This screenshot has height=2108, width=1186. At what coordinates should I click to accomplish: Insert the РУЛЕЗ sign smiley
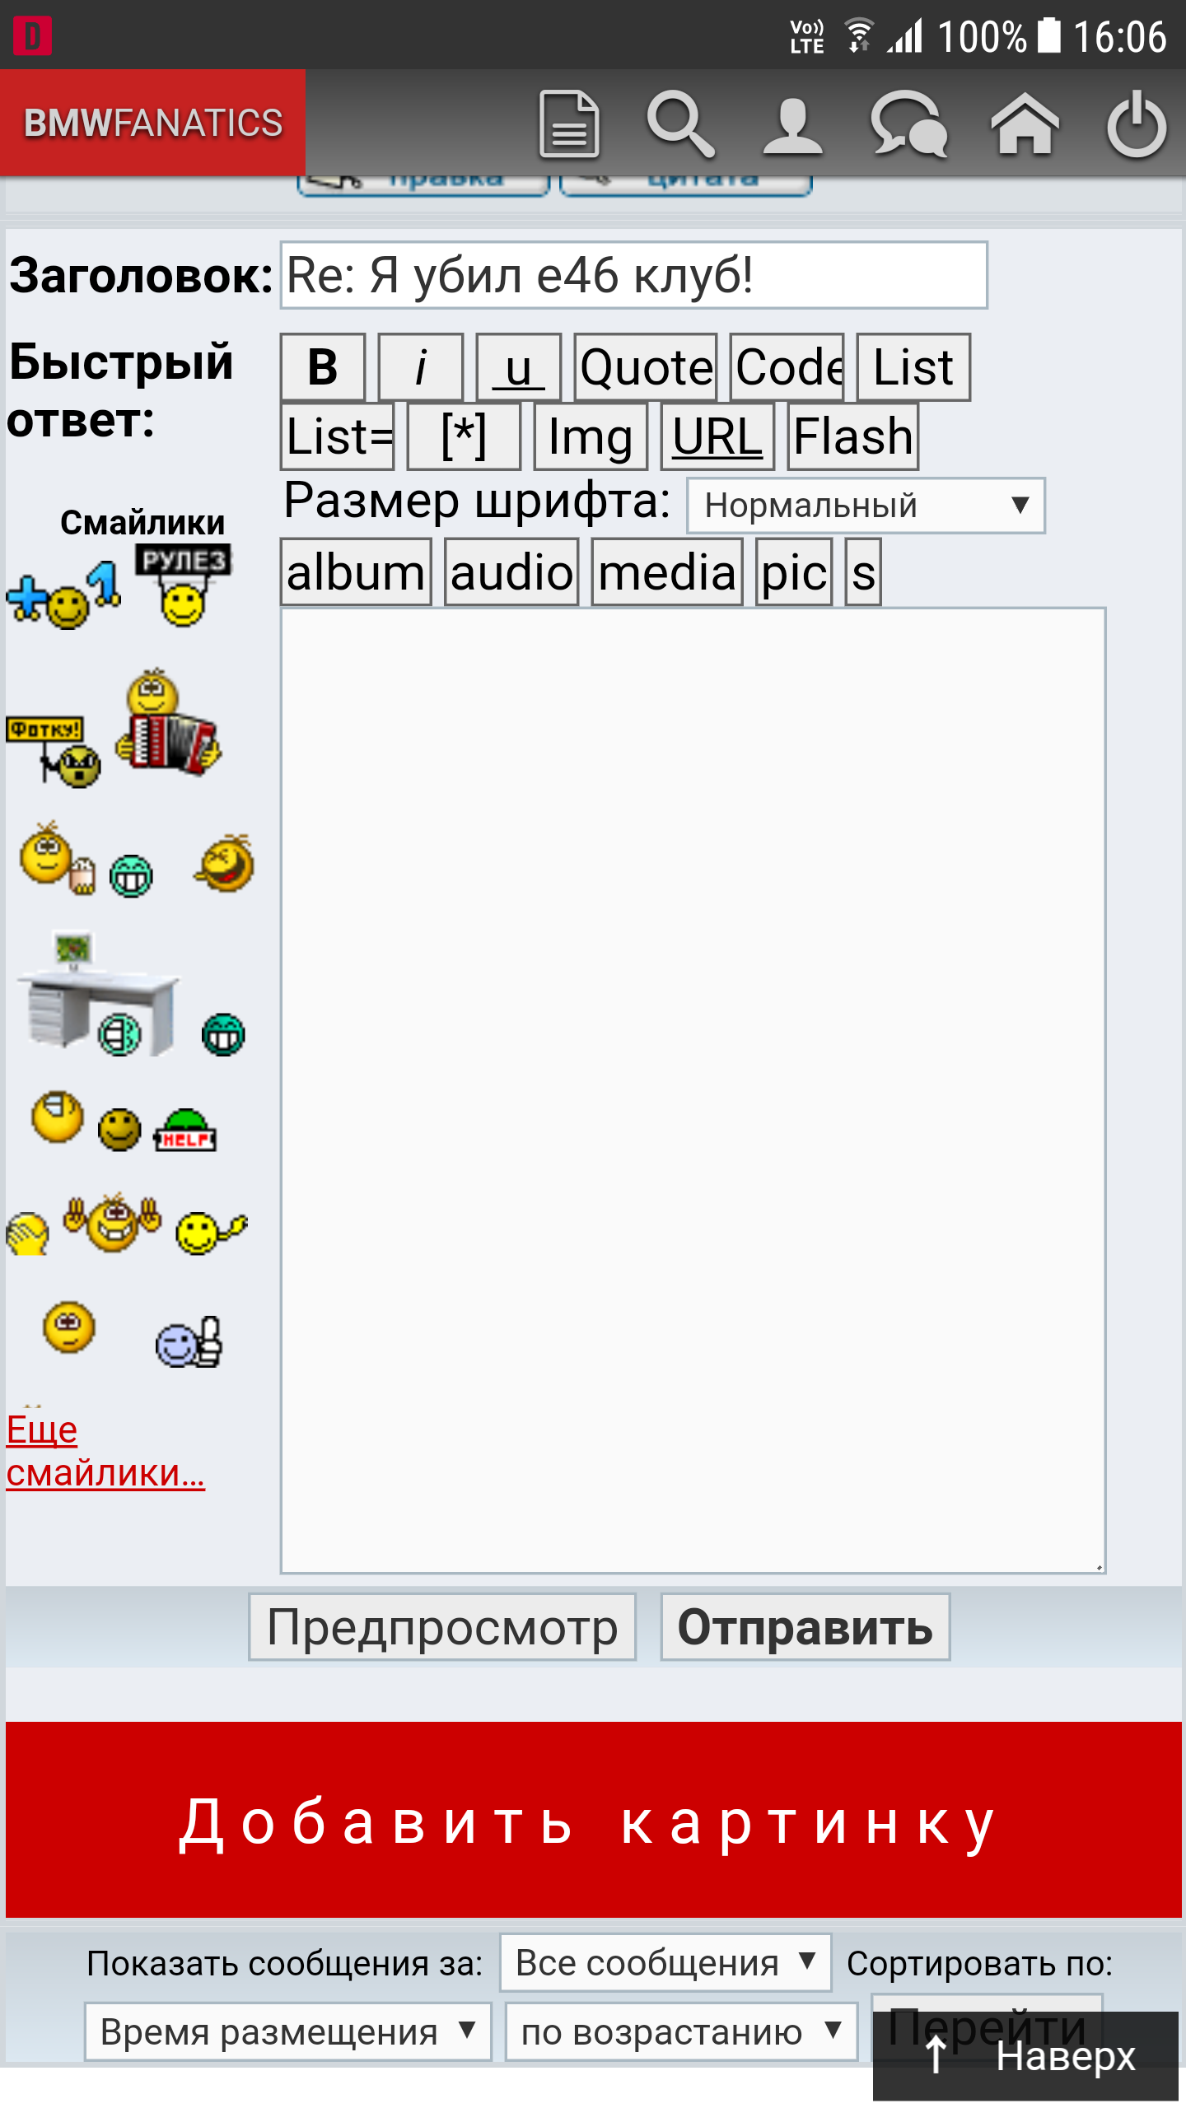click(x=183, y=585)
